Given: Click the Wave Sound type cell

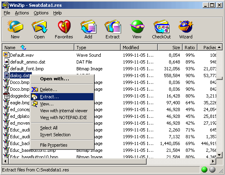Looking at the screenshot, I should coord(89,55).
